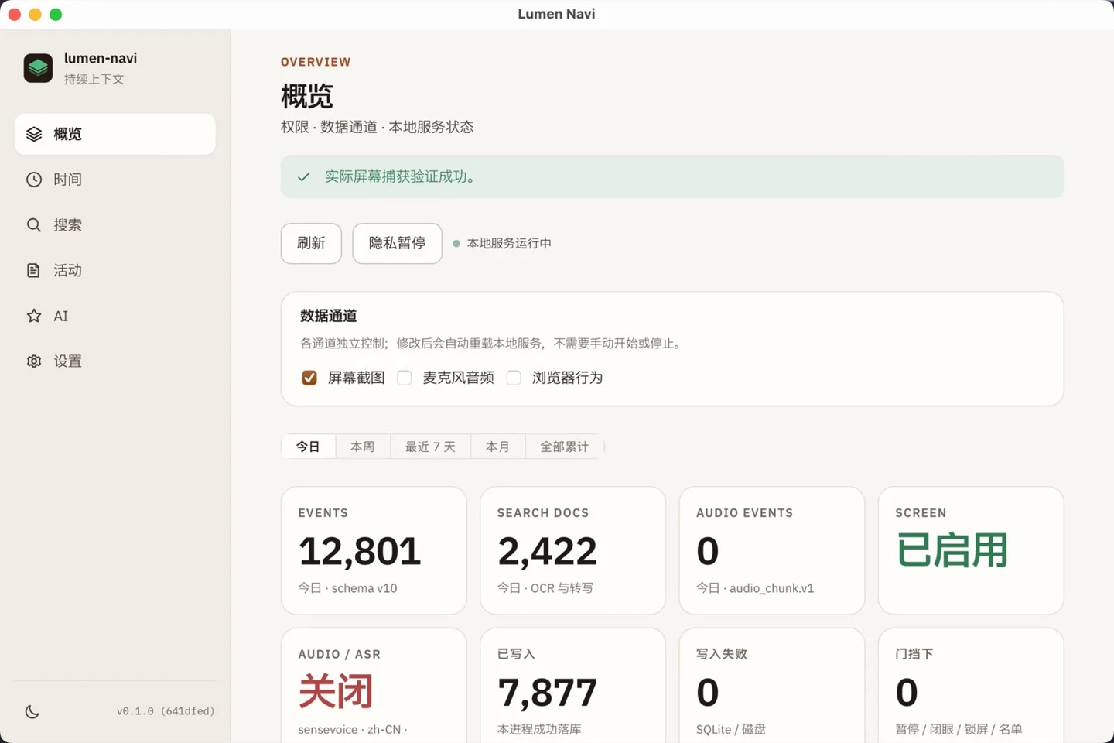Click the 写入失败 0 value
Screen dimensions: 1114x743
coord(708,692)
